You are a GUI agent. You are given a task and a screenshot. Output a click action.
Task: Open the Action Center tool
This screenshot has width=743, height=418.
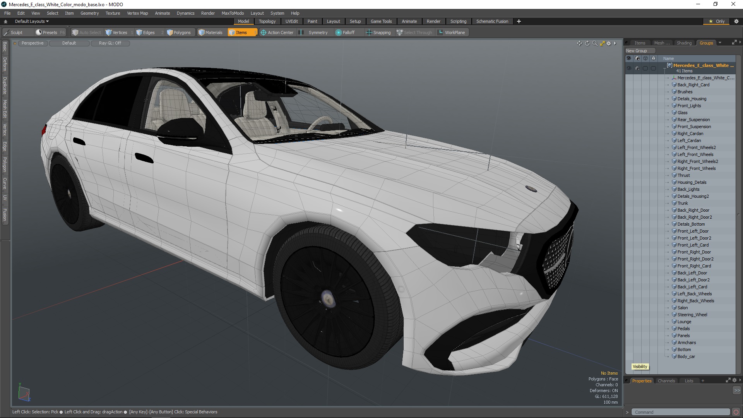coord(277,33)
